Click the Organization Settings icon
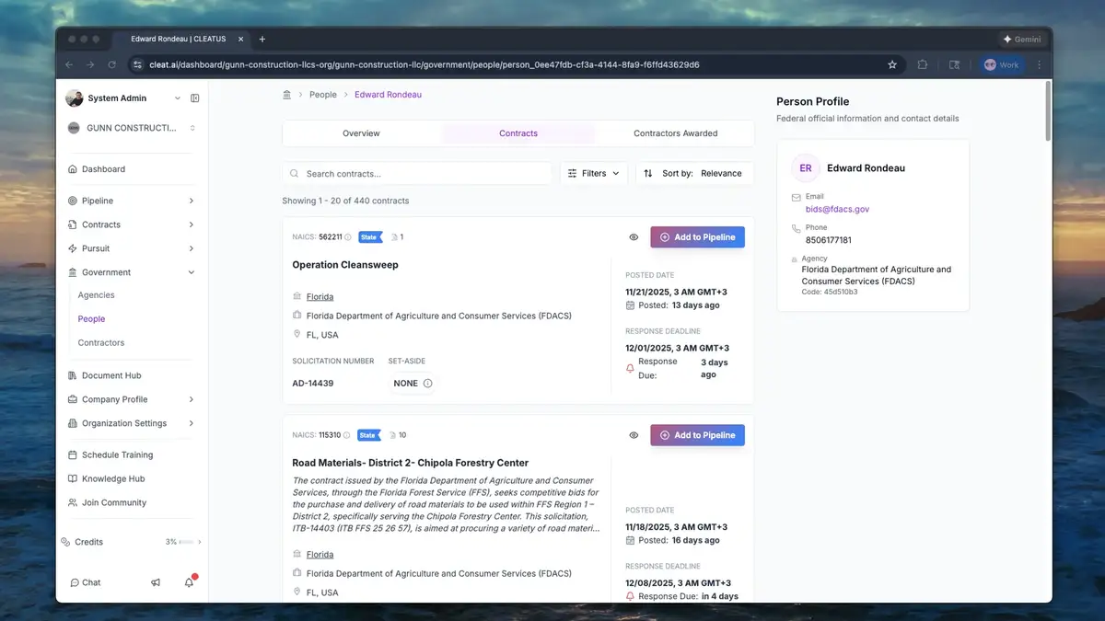Viewport: 1105px width, 621px height. 73,423
